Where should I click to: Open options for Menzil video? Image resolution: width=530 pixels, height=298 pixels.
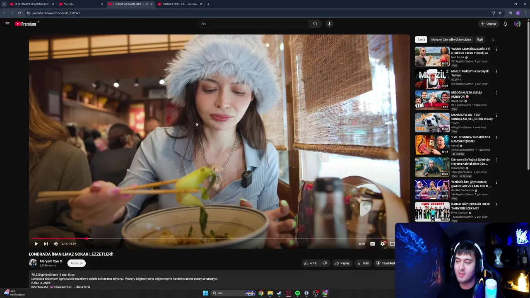496,72
